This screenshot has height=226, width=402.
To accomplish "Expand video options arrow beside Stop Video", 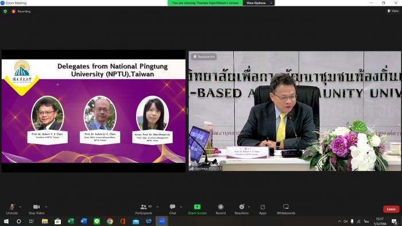I will (x=46, y=207).
